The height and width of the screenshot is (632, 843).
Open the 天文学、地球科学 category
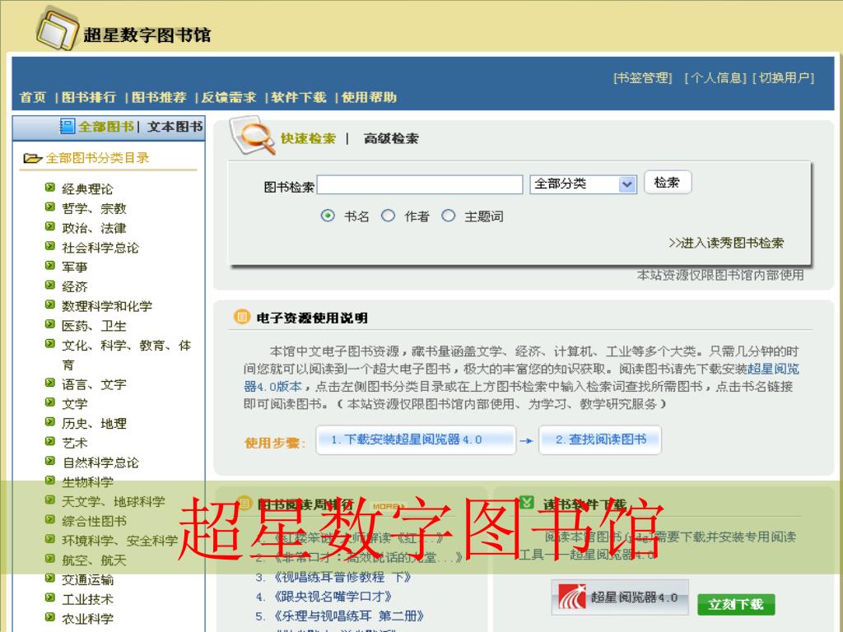pos(114,501)
